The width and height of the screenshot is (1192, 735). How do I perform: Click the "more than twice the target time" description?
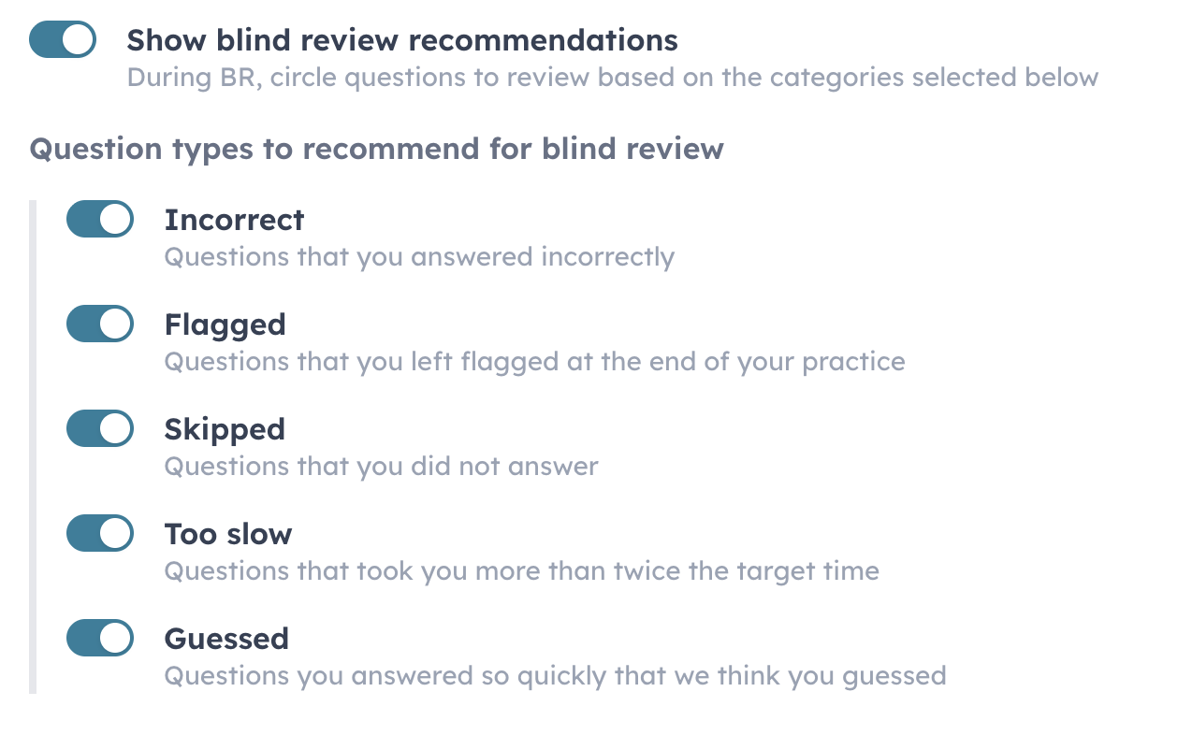[521, 570]
